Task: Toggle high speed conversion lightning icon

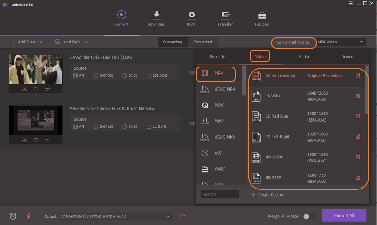Action: 29,216
